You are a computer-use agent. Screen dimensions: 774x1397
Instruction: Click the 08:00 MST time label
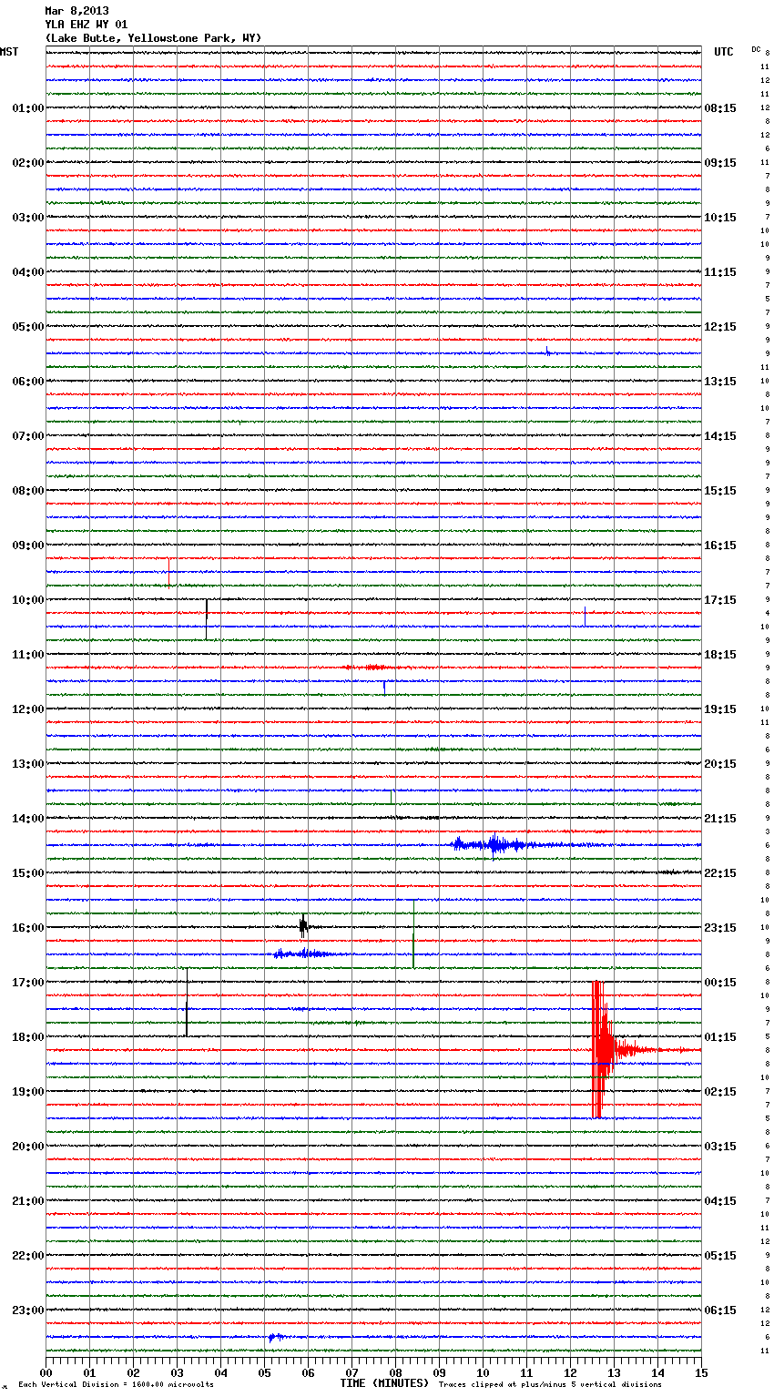[28, 491]
